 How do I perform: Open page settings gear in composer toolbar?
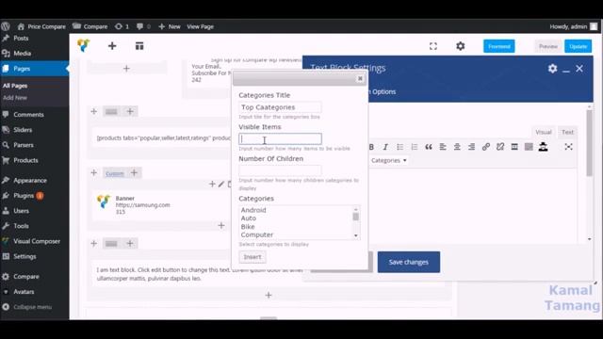tap(461, 46)
